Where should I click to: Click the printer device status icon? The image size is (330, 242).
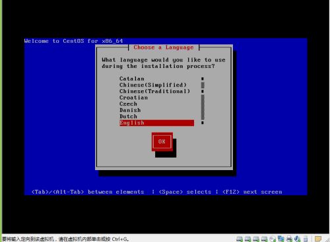click(x=289, y=239)
